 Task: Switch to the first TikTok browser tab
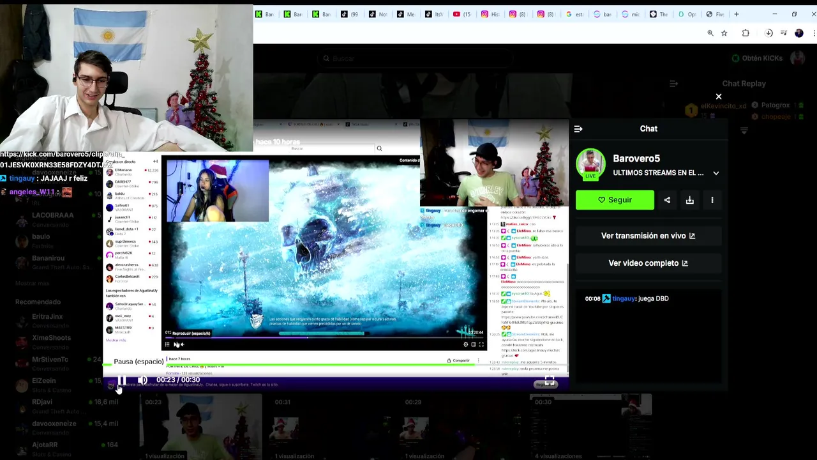(x=350, y=14)
